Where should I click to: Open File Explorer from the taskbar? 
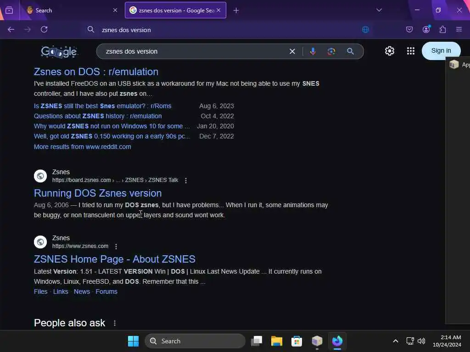coord(277,341)
